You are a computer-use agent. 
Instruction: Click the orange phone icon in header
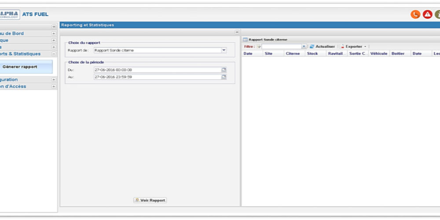[x=415, y=15]
